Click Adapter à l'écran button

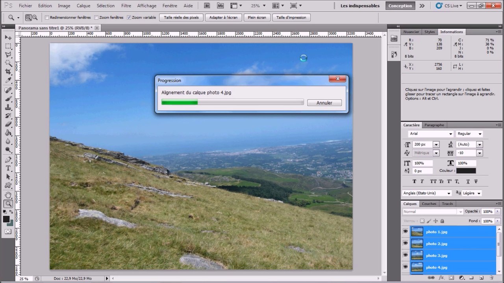point(224,18)
